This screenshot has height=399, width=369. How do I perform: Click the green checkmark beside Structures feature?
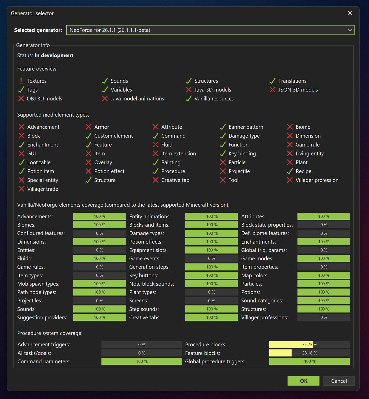[189, 81]
